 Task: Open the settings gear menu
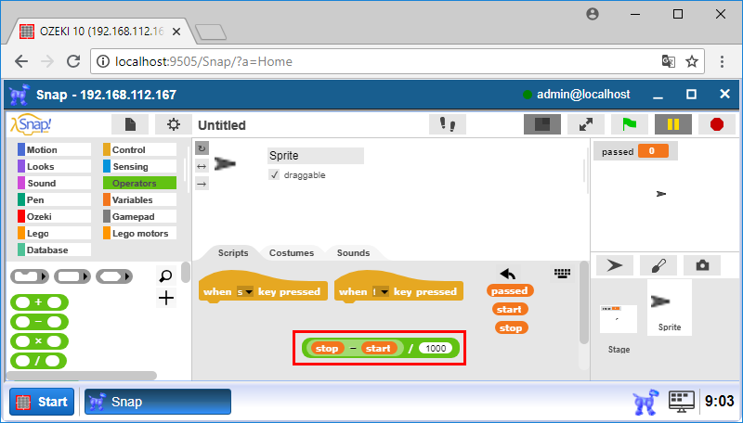tap(174, 124)
